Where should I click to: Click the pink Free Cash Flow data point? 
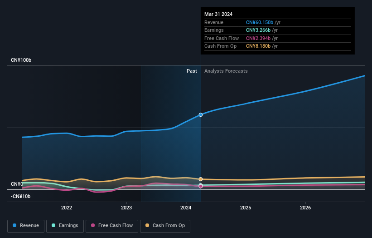click(x=201, y=186)
